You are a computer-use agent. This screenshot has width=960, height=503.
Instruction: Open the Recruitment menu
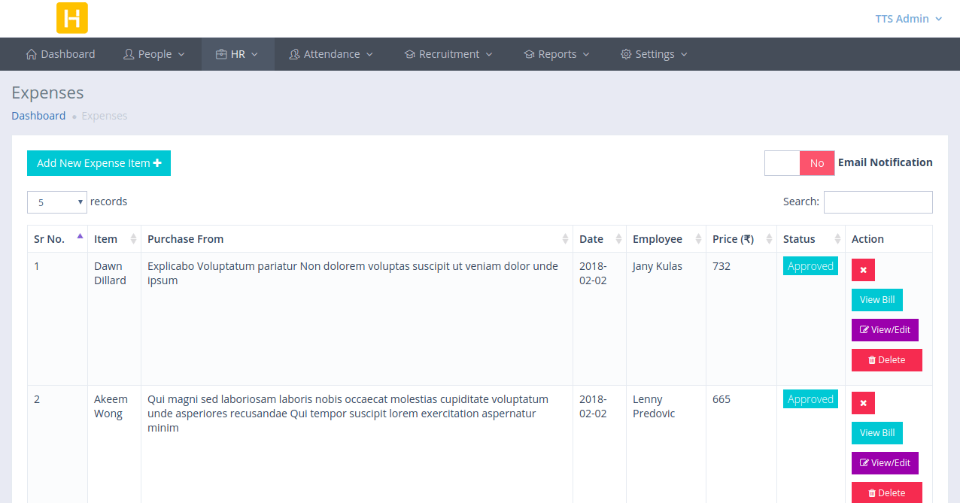click(449, 53)
